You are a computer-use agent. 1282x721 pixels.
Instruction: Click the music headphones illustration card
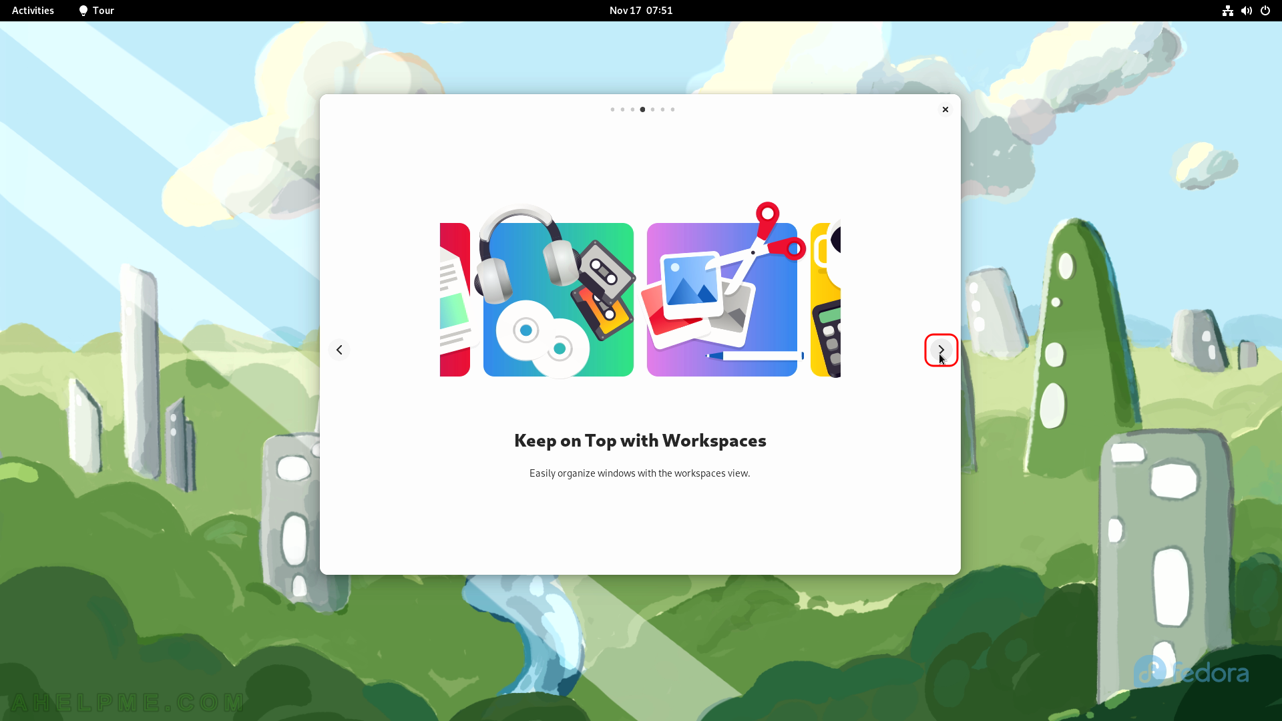558,300
